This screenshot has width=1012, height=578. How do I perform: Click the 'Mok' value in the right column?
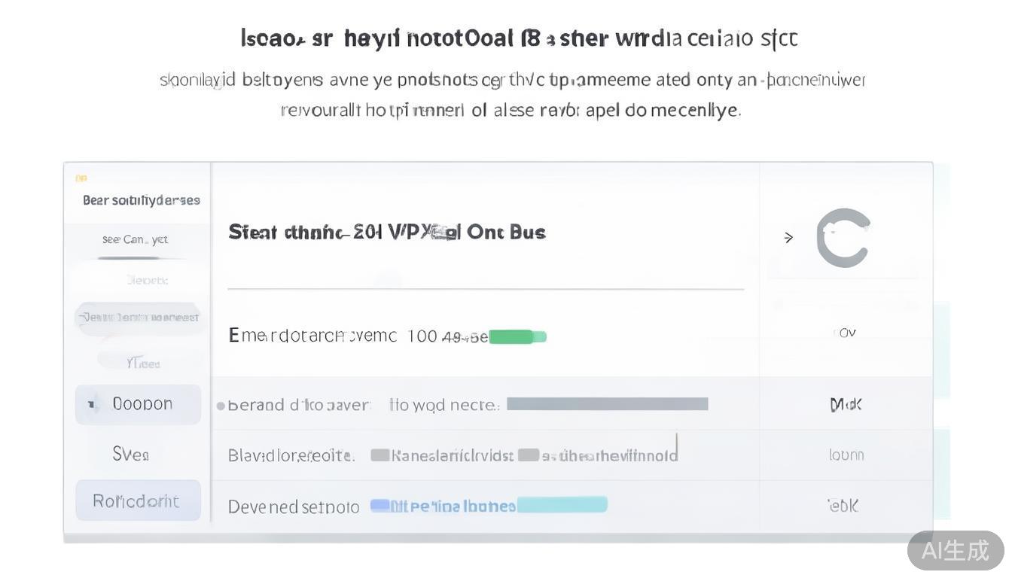pyautogui.click(x=846, y=405)
